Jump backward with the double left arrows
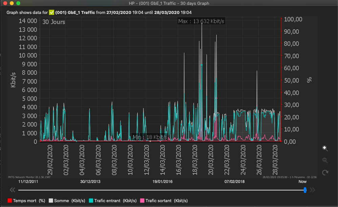 12,190
